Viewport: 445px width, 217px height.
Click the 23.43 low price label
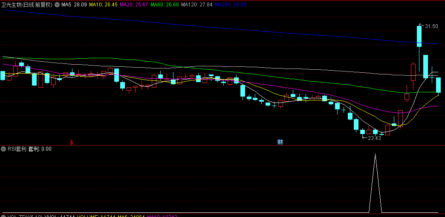click(374, 138)
